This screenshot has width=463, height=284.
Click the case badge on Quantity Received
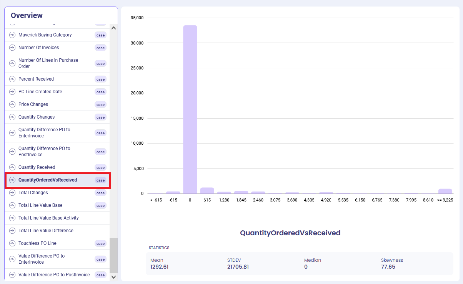coord(100,168)
